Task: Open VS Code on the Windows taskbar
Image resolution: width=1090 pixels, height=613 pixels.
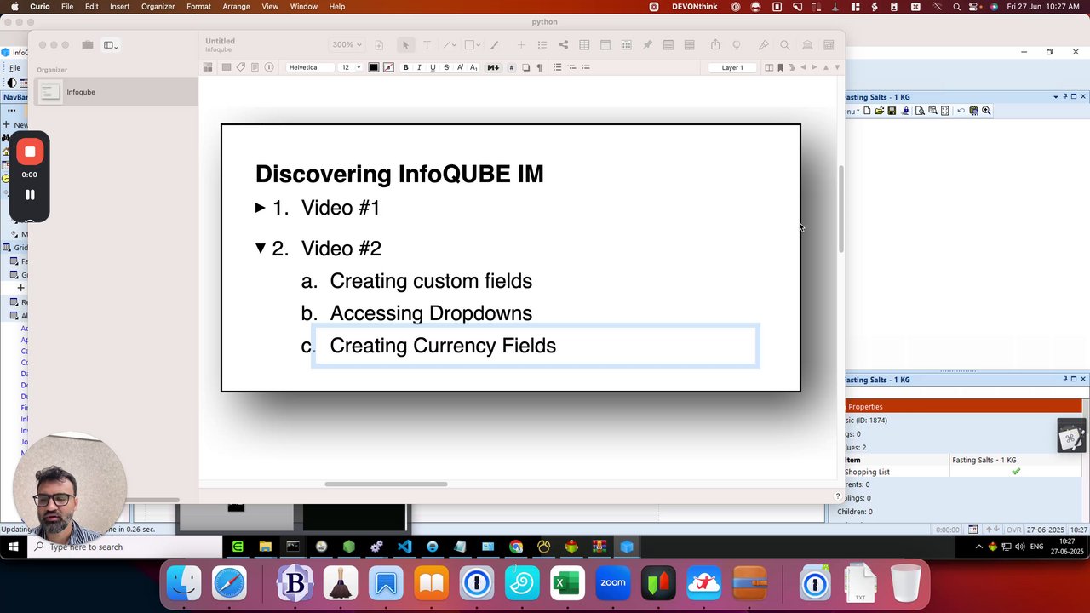Action: (404, 547)
